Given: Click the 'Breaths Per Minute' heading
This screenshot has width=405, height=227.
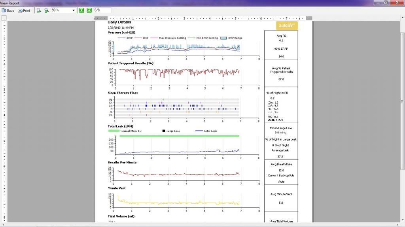Looking at the screenshot, I should [122, 162].
